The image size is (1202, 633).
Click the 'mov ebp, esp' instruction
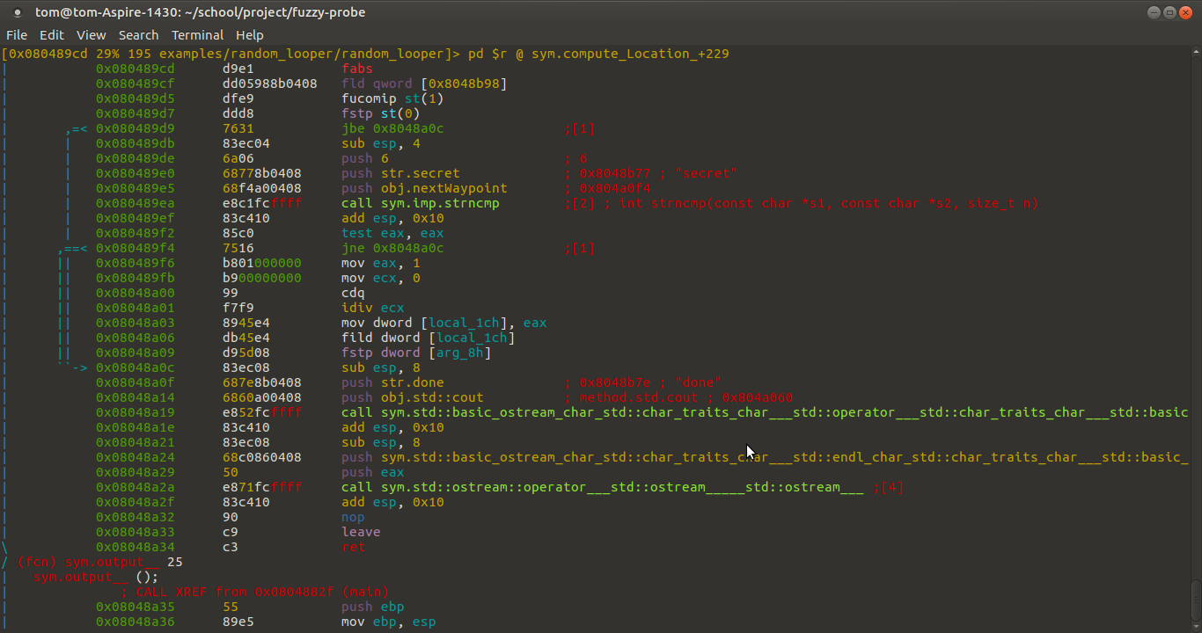[389, 622]
